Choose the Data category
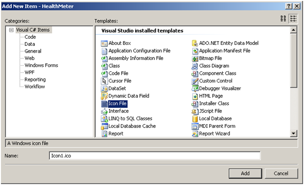This screenshot has width=304, height=185. click(x=30, y=44)
